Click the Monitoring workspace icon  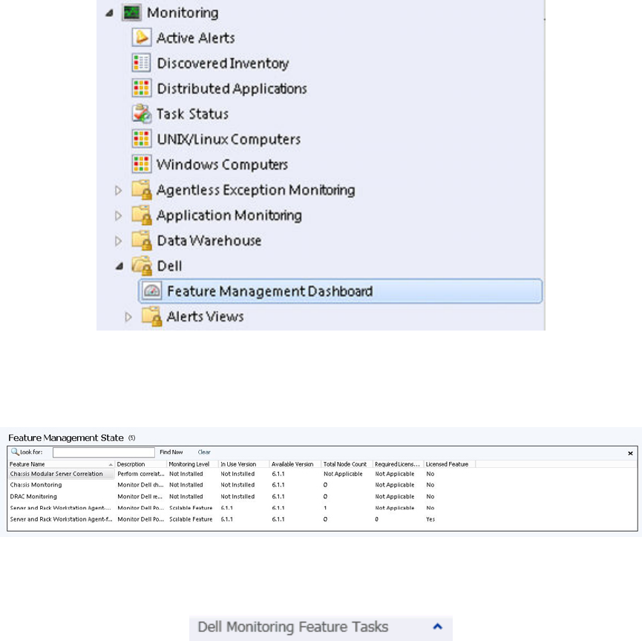[131, 13]
